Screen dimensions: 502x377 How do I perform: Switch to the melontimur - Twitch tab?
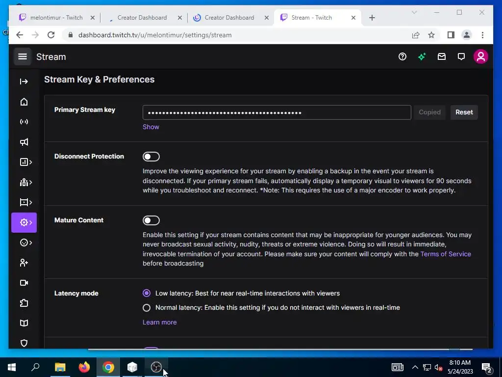click(56, 18)
